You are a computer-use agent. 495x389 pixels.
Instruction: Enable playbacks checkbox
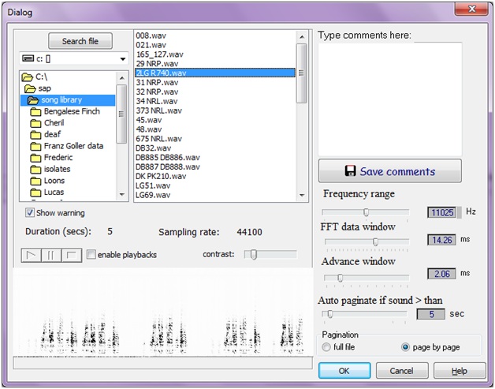click(91, 254)
